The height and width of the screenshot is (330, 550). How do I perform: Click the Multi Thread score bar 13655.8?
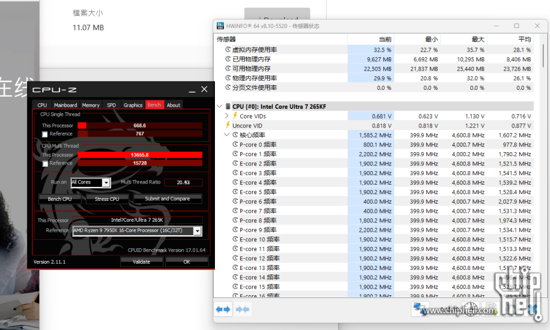[140, 155]
